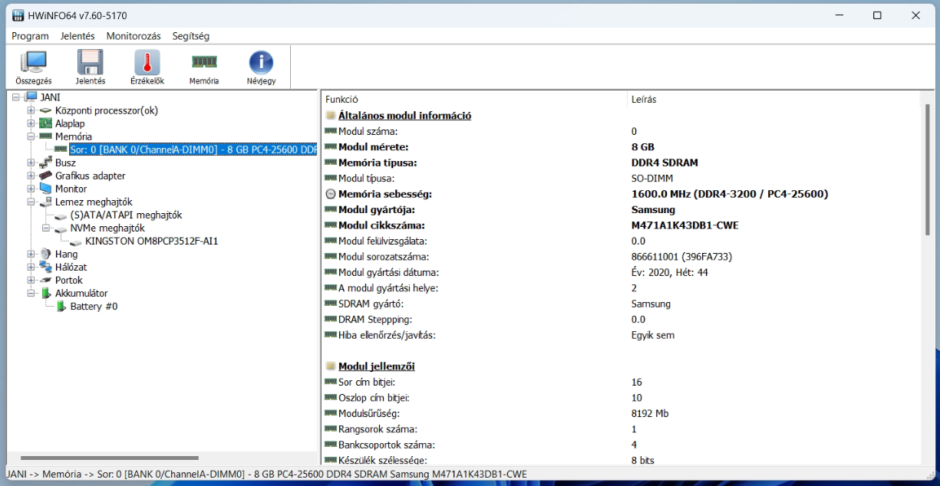Collapse the NVMe meghajtók node

pos(47,228)
